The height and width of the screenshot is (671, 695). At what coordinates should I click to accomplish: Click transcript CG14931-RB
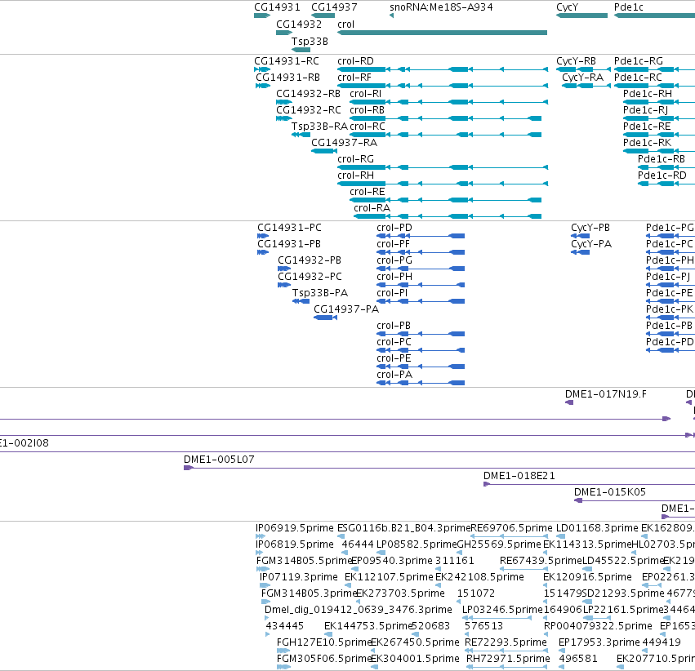click(287, 78)
